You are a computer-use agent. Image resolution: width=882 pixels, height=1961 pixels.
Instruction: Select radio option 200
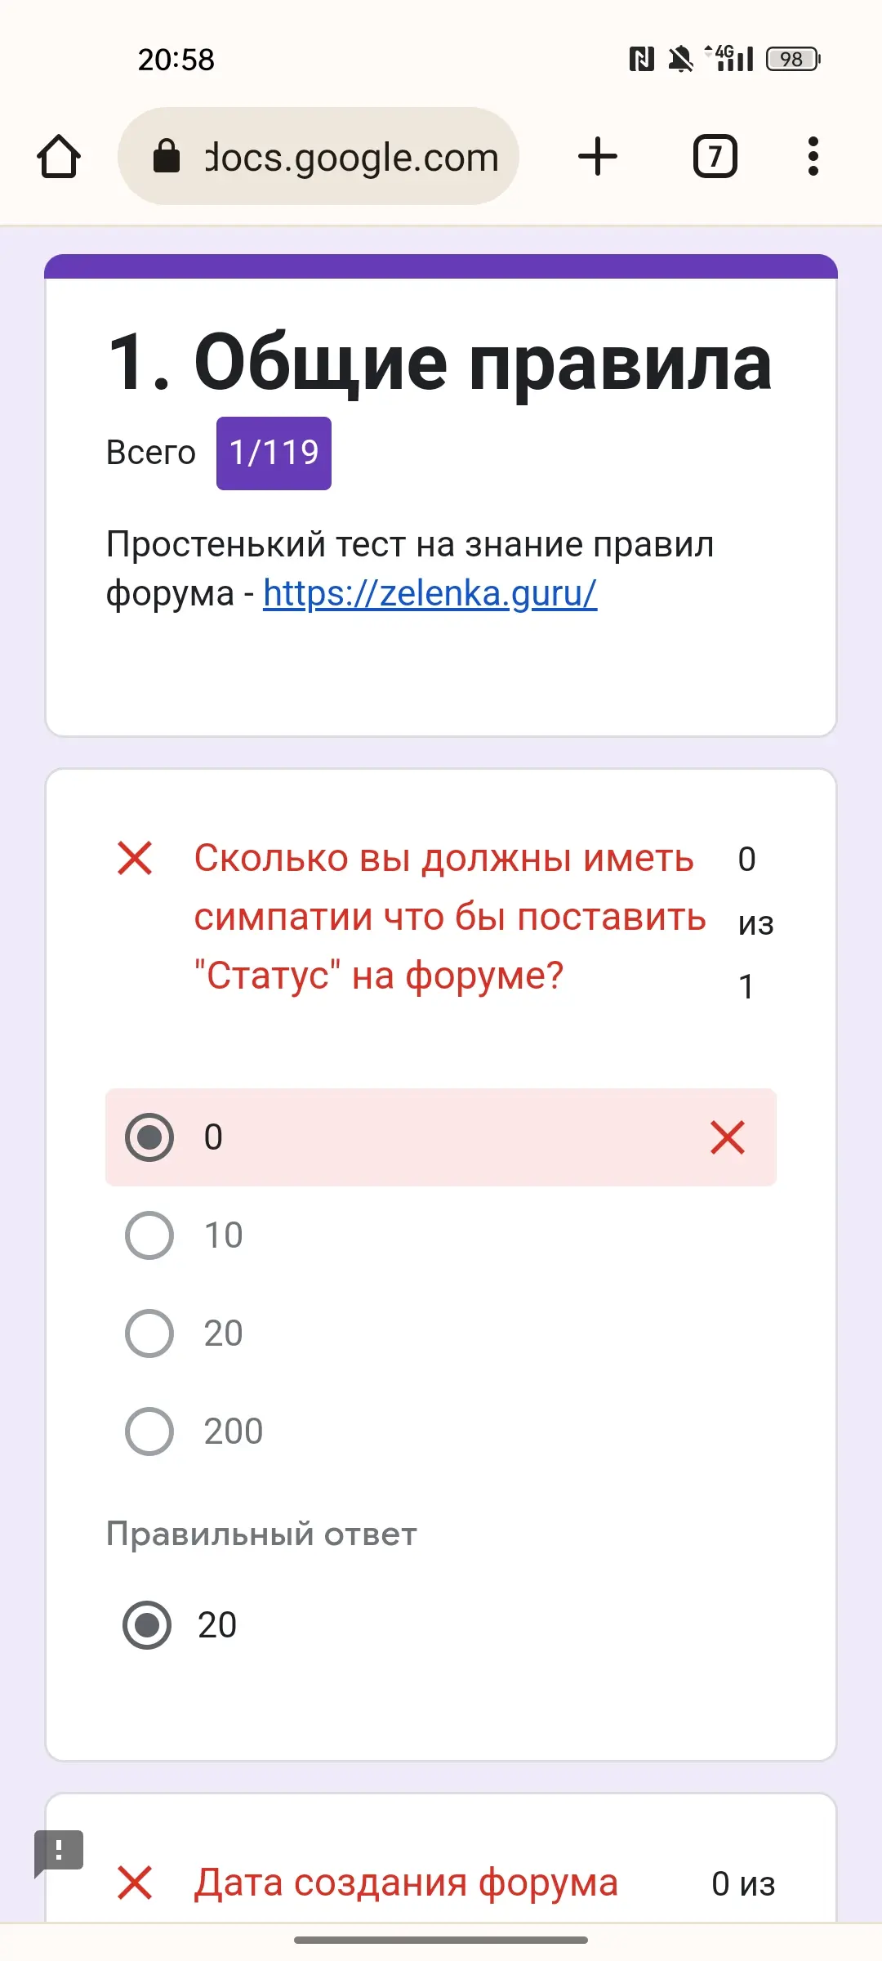tap(149, 1432)
